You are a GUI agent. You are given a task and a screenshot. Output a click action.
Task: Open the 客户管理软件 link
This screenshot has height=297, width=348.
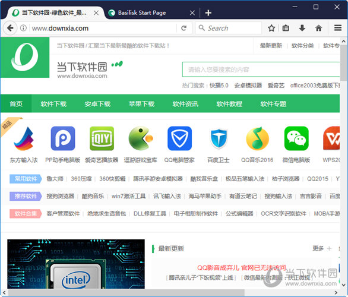tap(63, 213)
